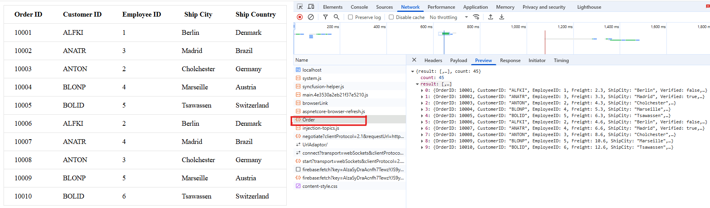Enable the Disable cache checkbox
710x208 pixels.
click(x=391, y=17)
